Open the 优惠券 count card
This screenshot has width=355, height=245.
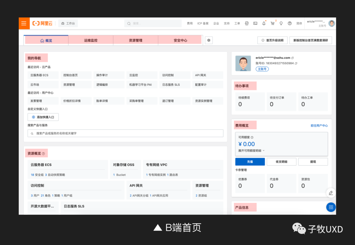click(250, 183)
